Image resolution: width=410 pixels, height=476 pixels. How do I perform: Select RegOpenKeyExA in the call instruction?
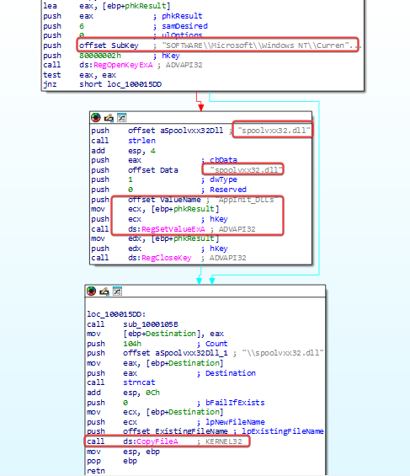pyautogui.click(x=123, y=65)
